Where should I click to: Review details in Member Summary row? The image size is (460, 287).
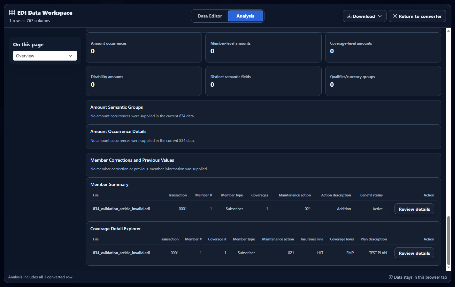tap(414, 209)
